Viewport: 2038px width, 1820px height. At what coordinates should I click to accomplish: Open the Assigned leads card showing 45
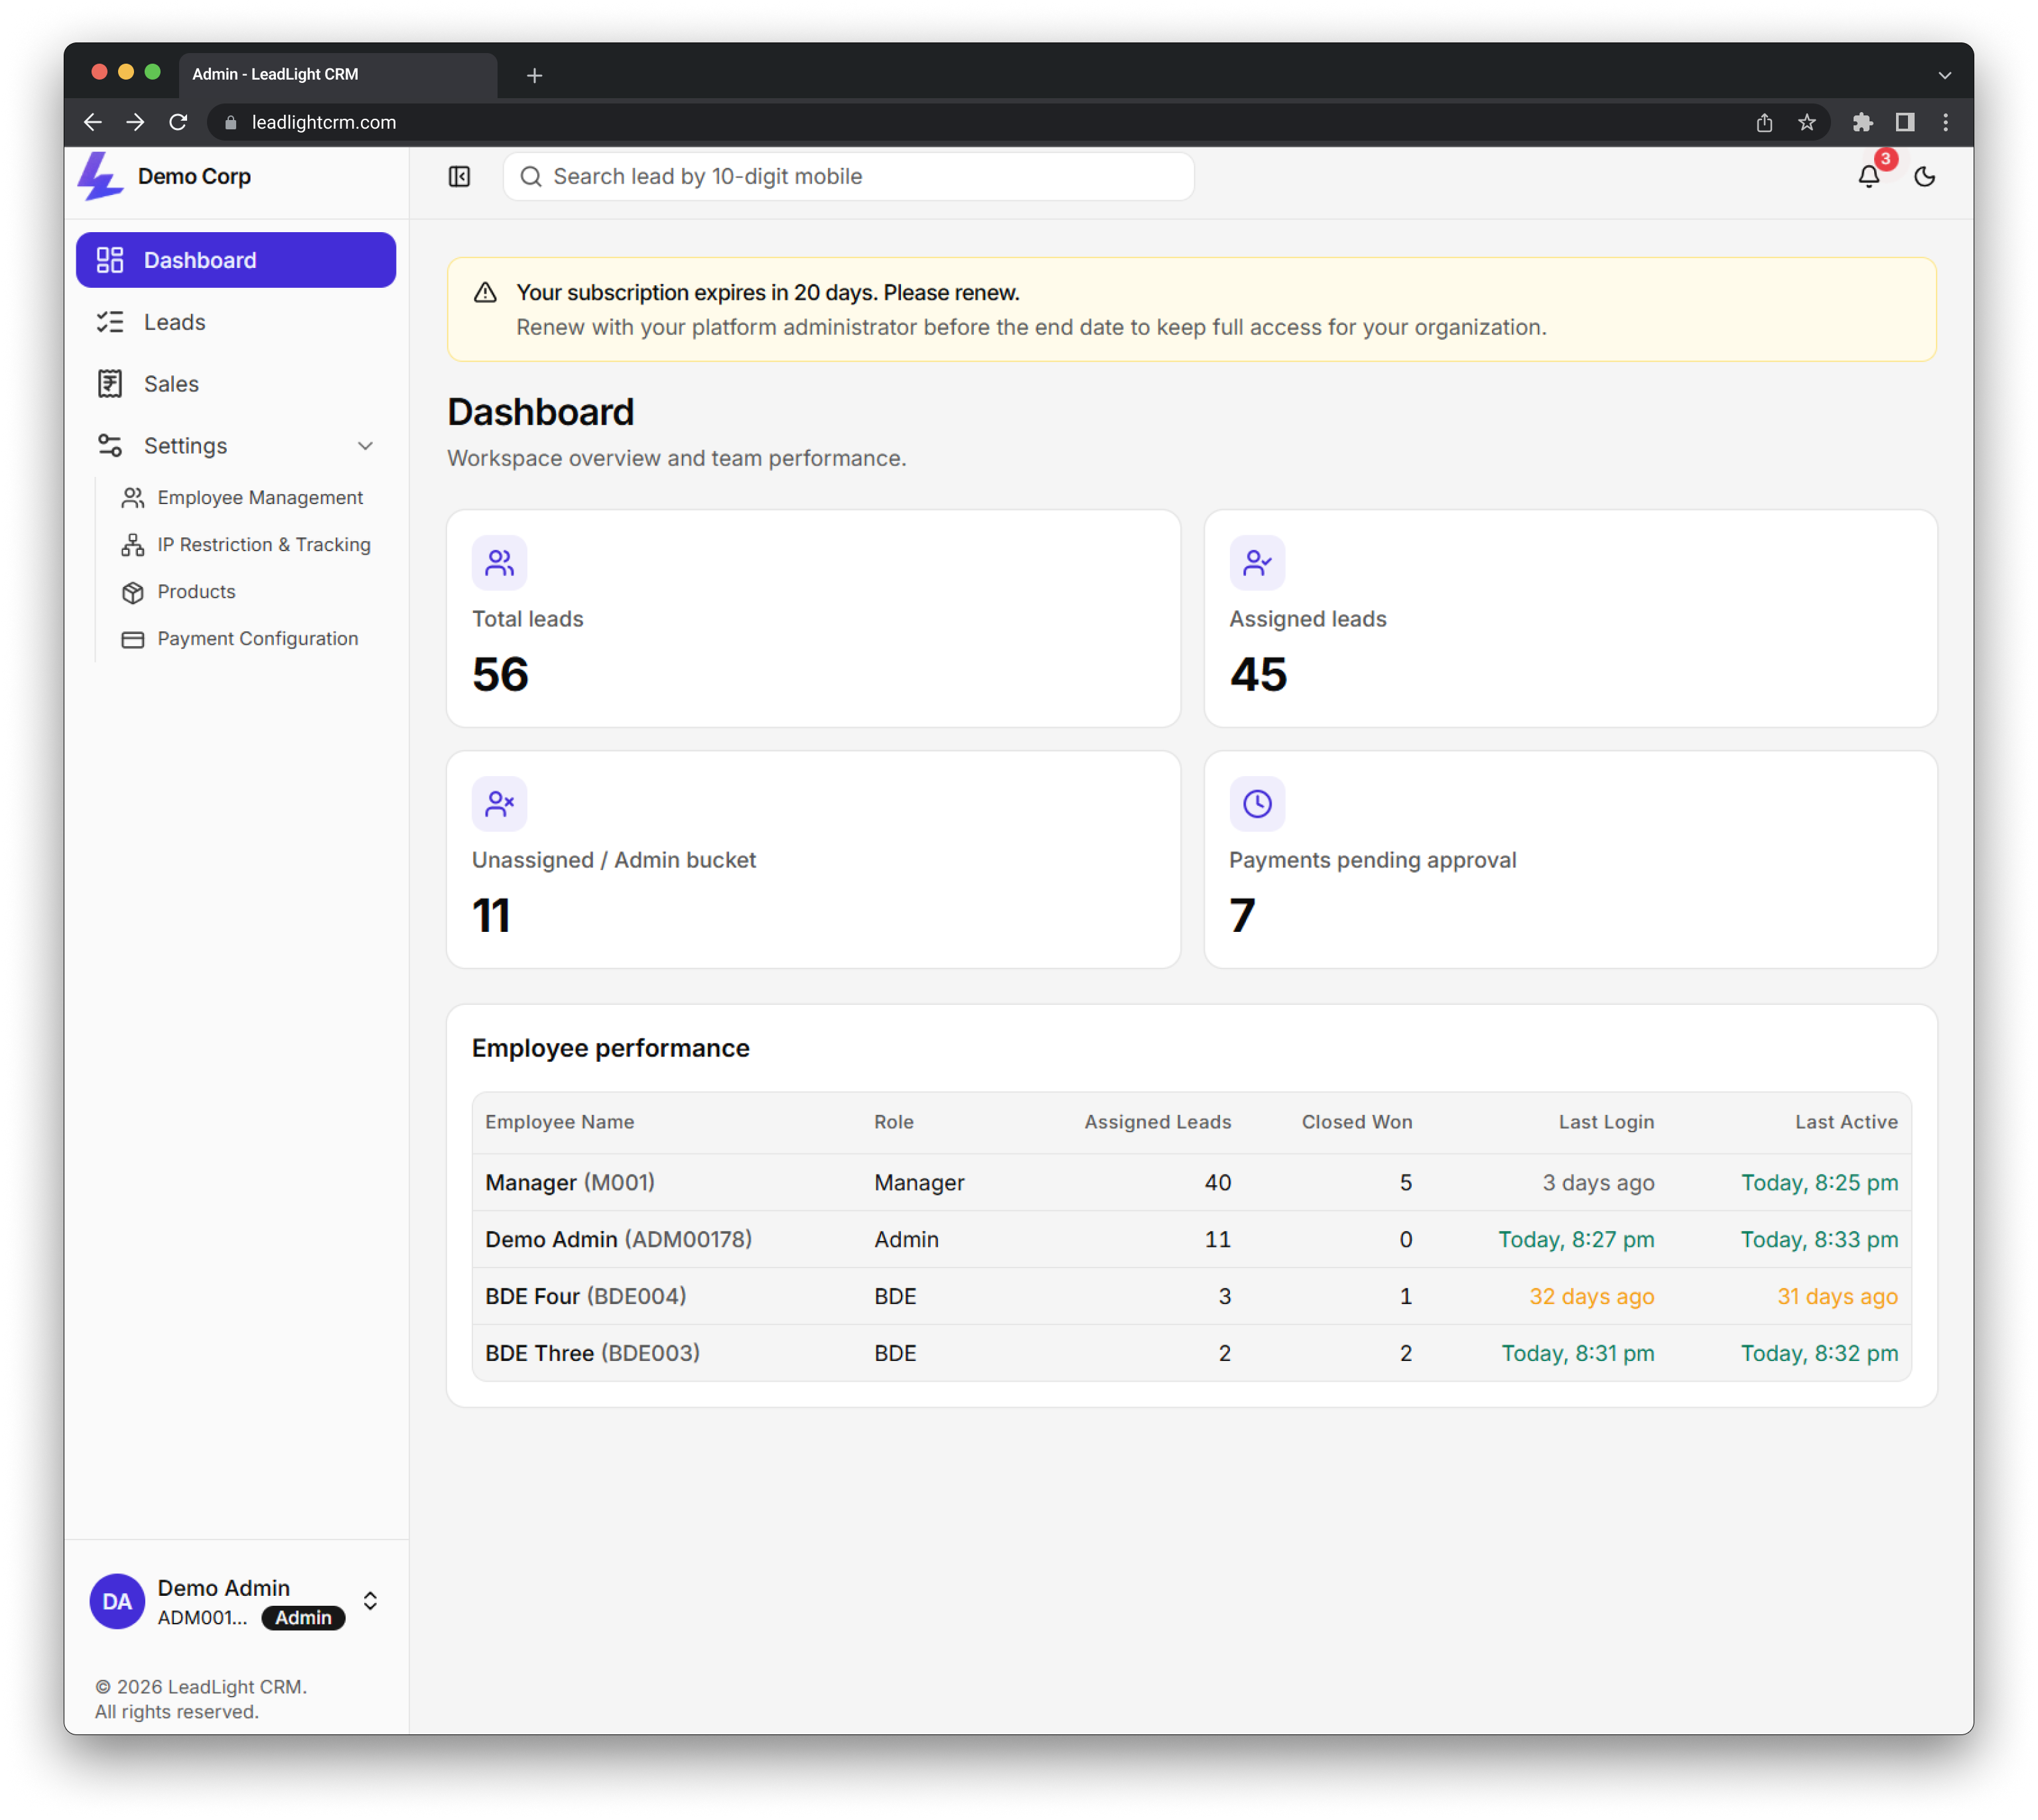pyautogui.click(x=1570, y=619)
